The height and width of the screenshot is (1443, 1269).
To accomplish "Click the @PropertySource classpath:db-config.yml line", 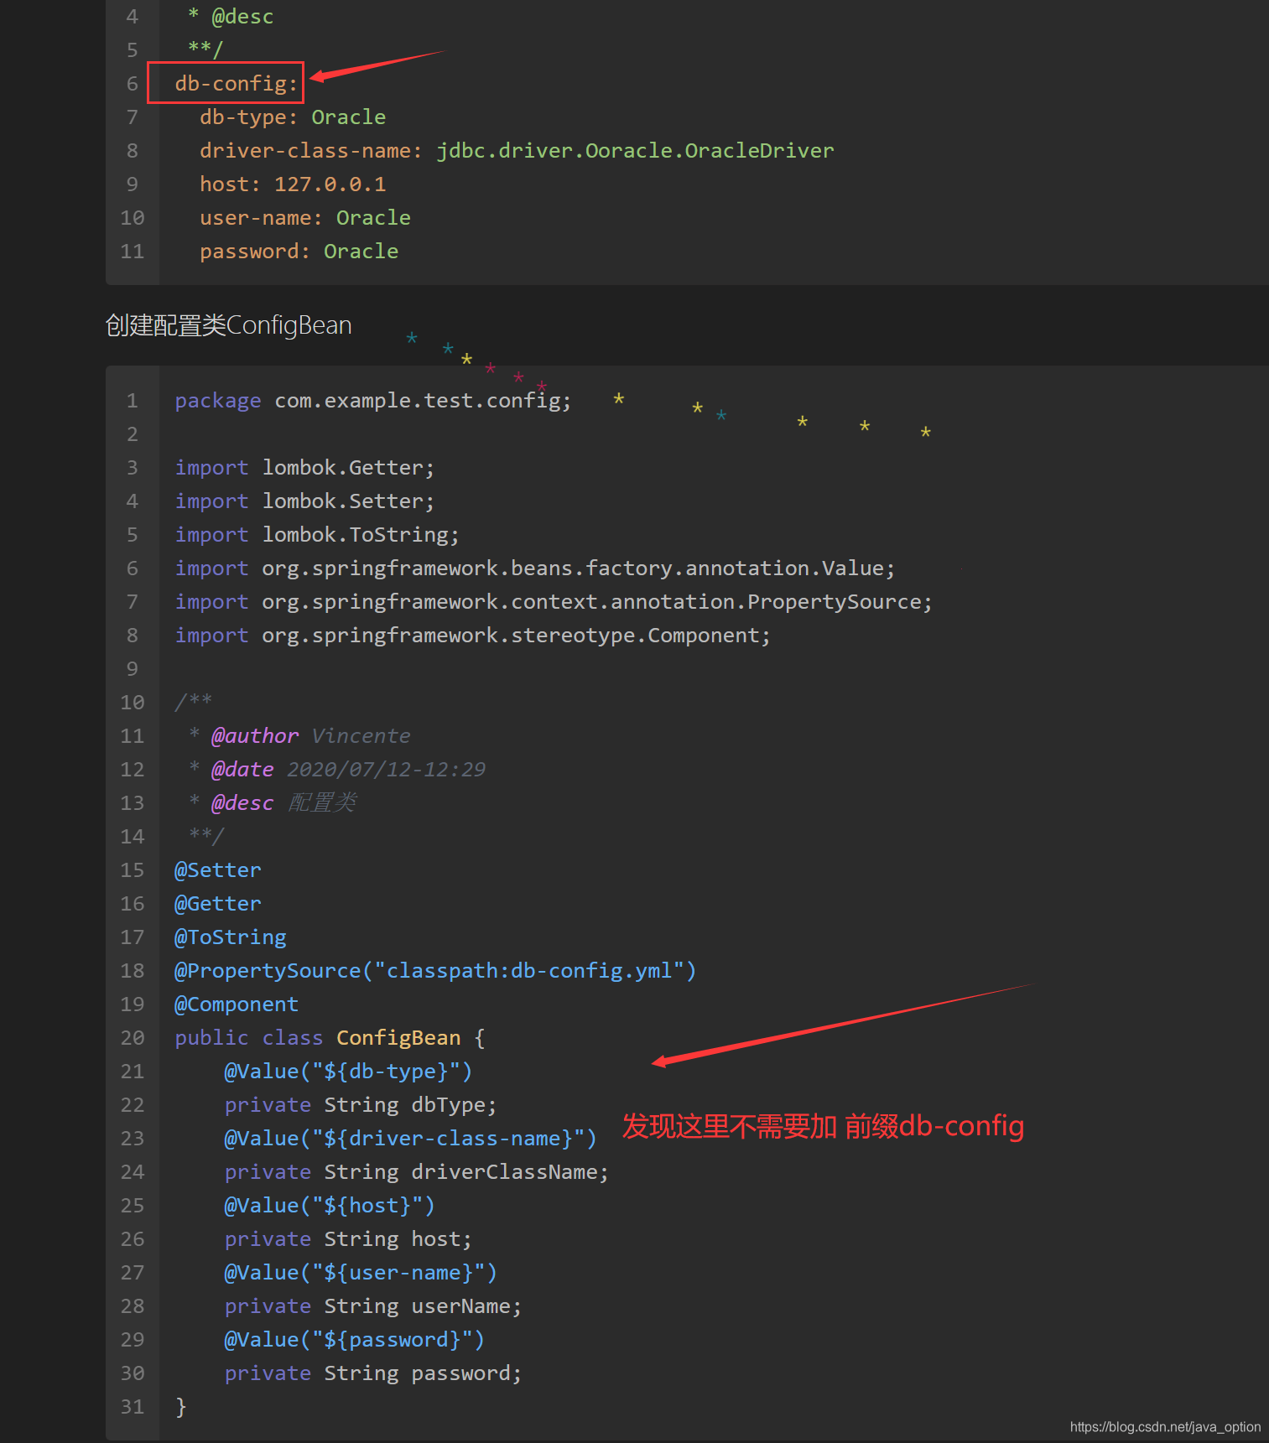I will click(435, 971).
